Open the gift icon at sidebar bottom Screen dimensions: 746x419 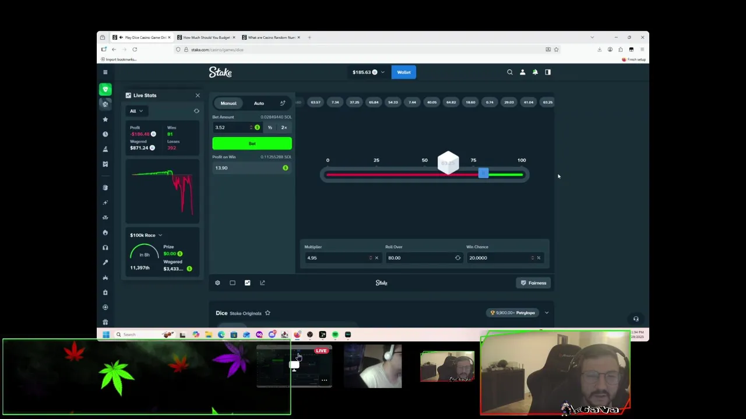point(105,322)
